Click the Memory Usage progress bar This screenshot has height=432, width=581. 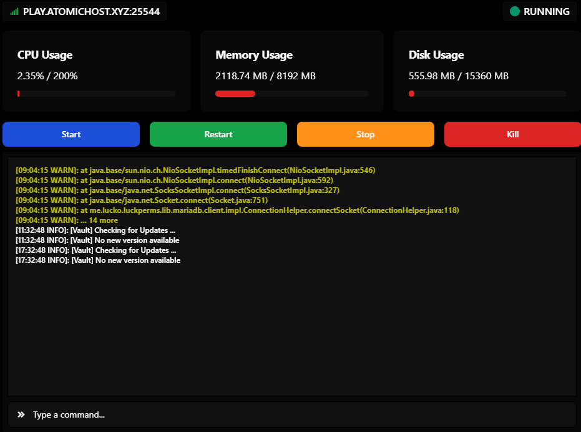pos(292,94)
